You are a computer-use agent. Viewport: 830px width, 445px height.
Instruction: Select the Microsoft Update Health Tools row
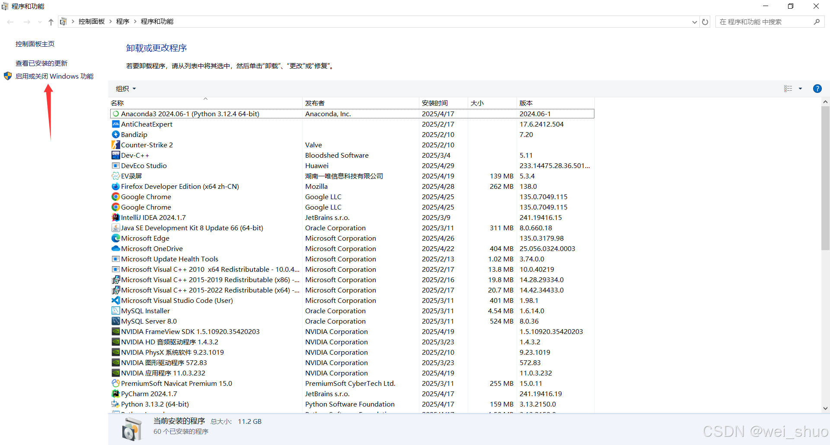(x=352, y=259)
